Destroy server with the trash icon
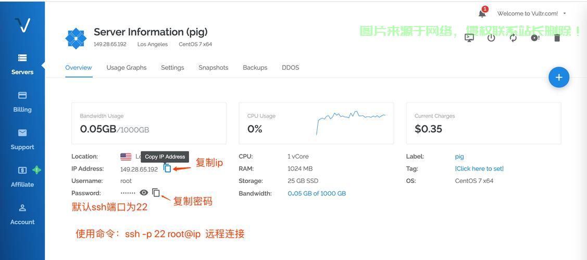587x260 pixels. click(557, 37)
